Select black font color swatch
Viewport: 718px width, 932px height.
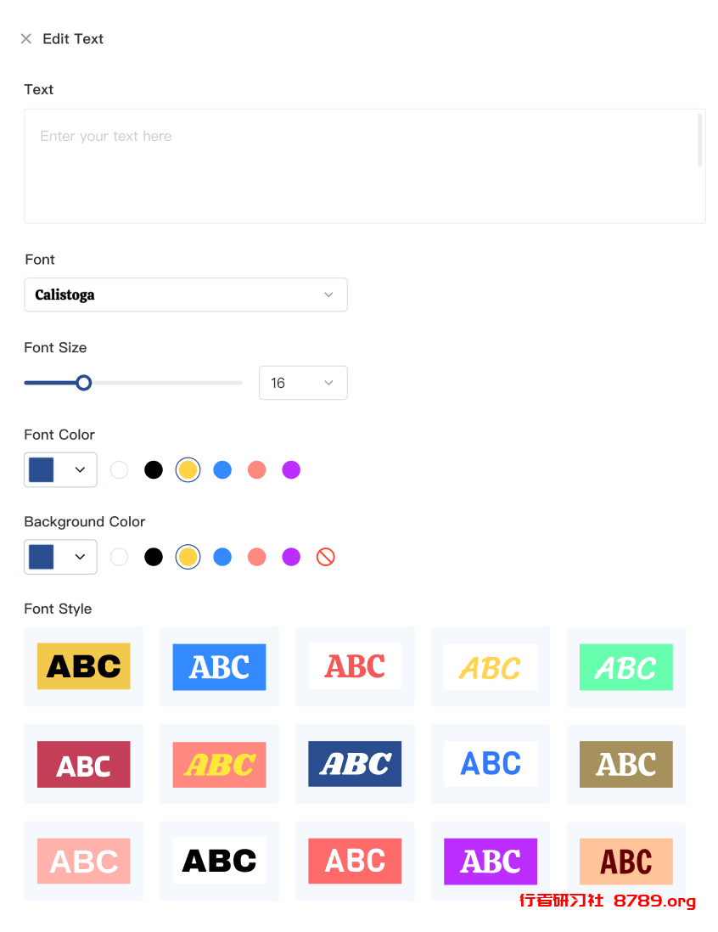tap(154, 470)
